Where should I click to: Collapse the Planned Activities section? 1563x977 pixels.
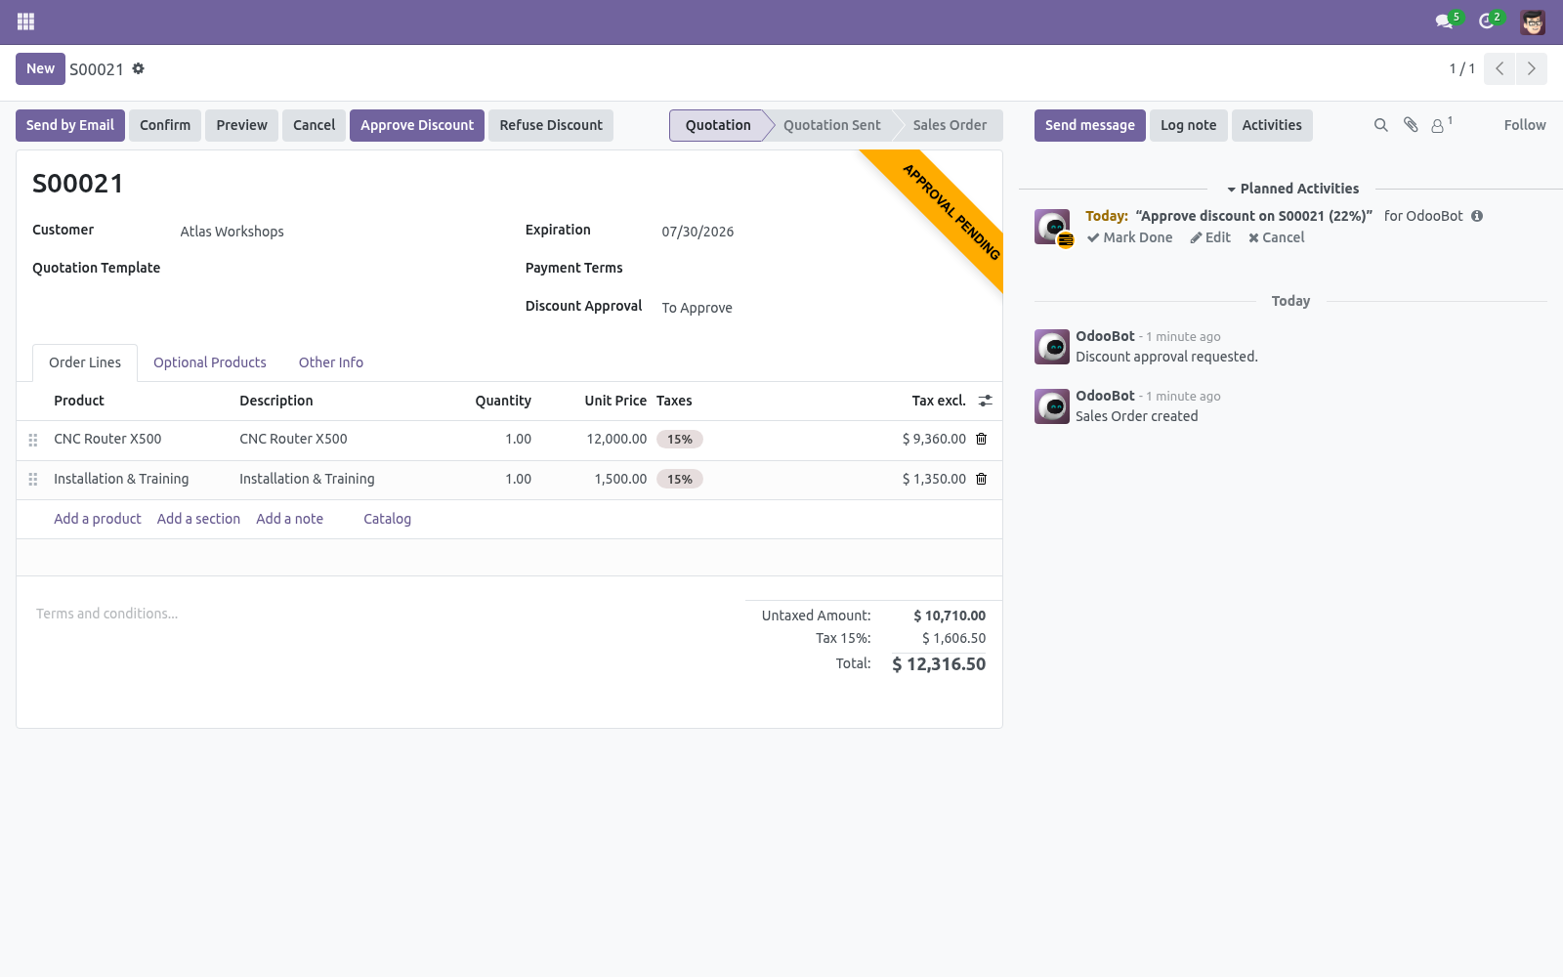point(1293,189)
